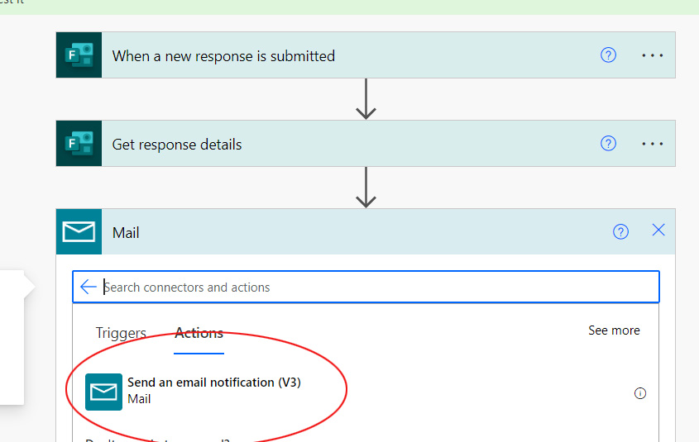Screen dimensions: 699x442
Task: Click the arrow between the two Forms steps
Action: (366, 100)
